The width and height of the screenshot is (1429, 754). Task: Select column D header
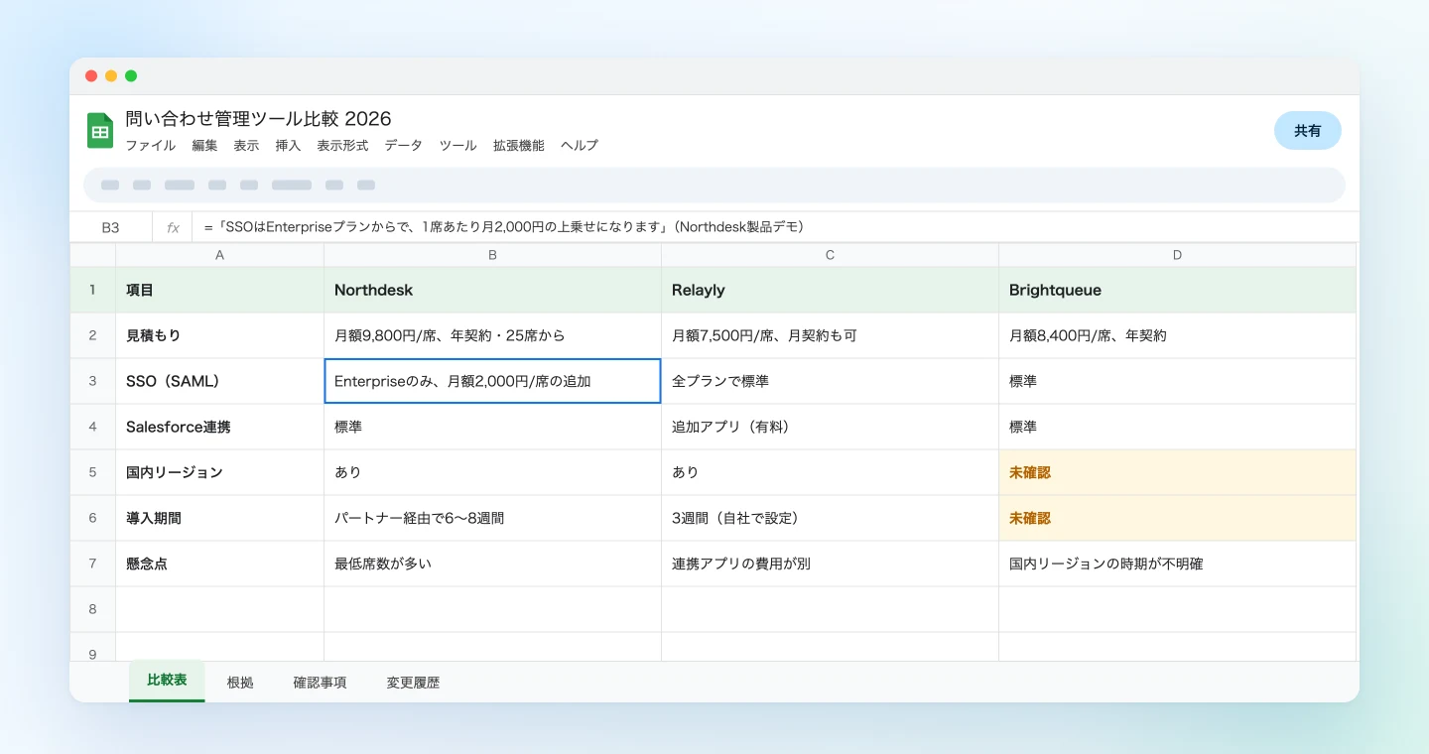[x=1177, y=255]
